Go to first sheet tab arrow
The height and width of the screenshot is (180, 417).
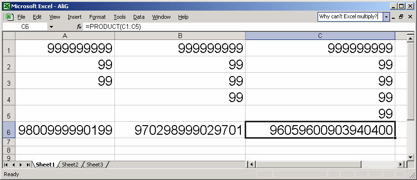[x=6, y=165]
